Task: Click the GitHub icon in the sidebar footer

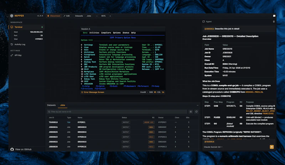Action: tap(12, 149)
